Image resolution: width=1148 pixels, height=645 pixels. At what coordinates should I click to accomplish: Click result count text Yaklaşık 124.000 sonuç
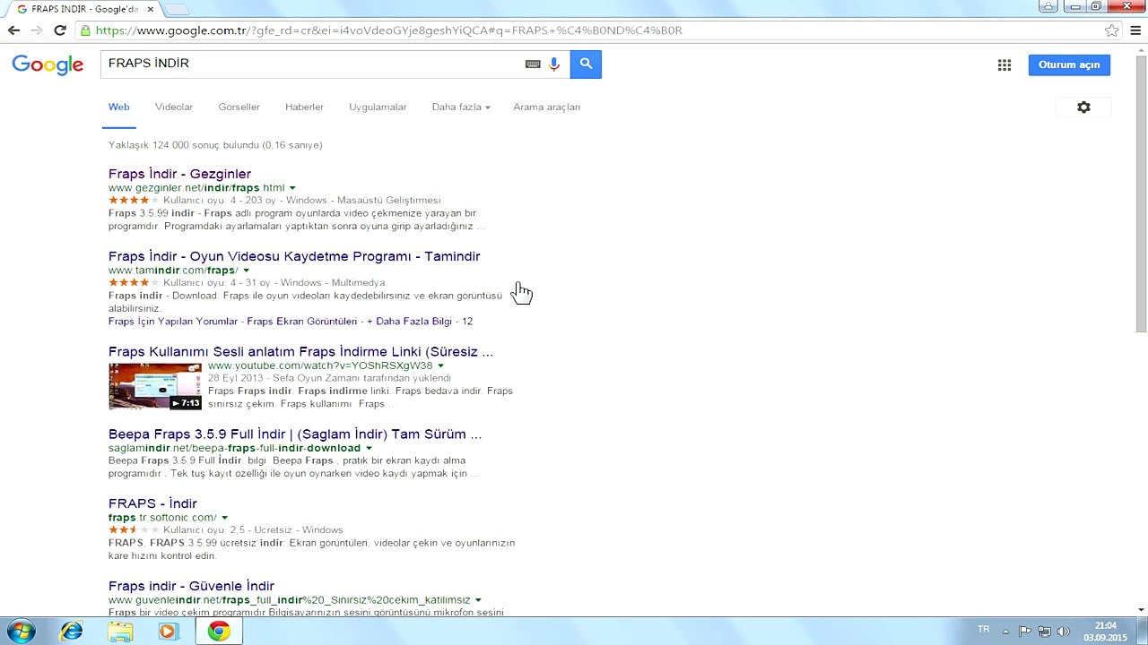(215, 145)
